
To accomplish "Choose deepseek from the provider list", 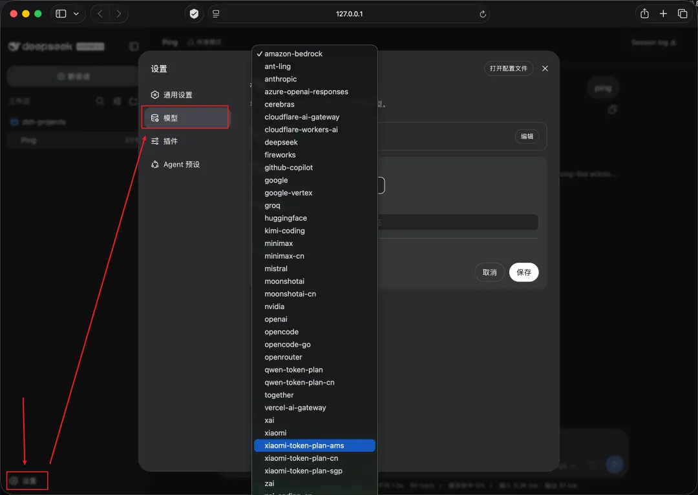I will 314,142.
